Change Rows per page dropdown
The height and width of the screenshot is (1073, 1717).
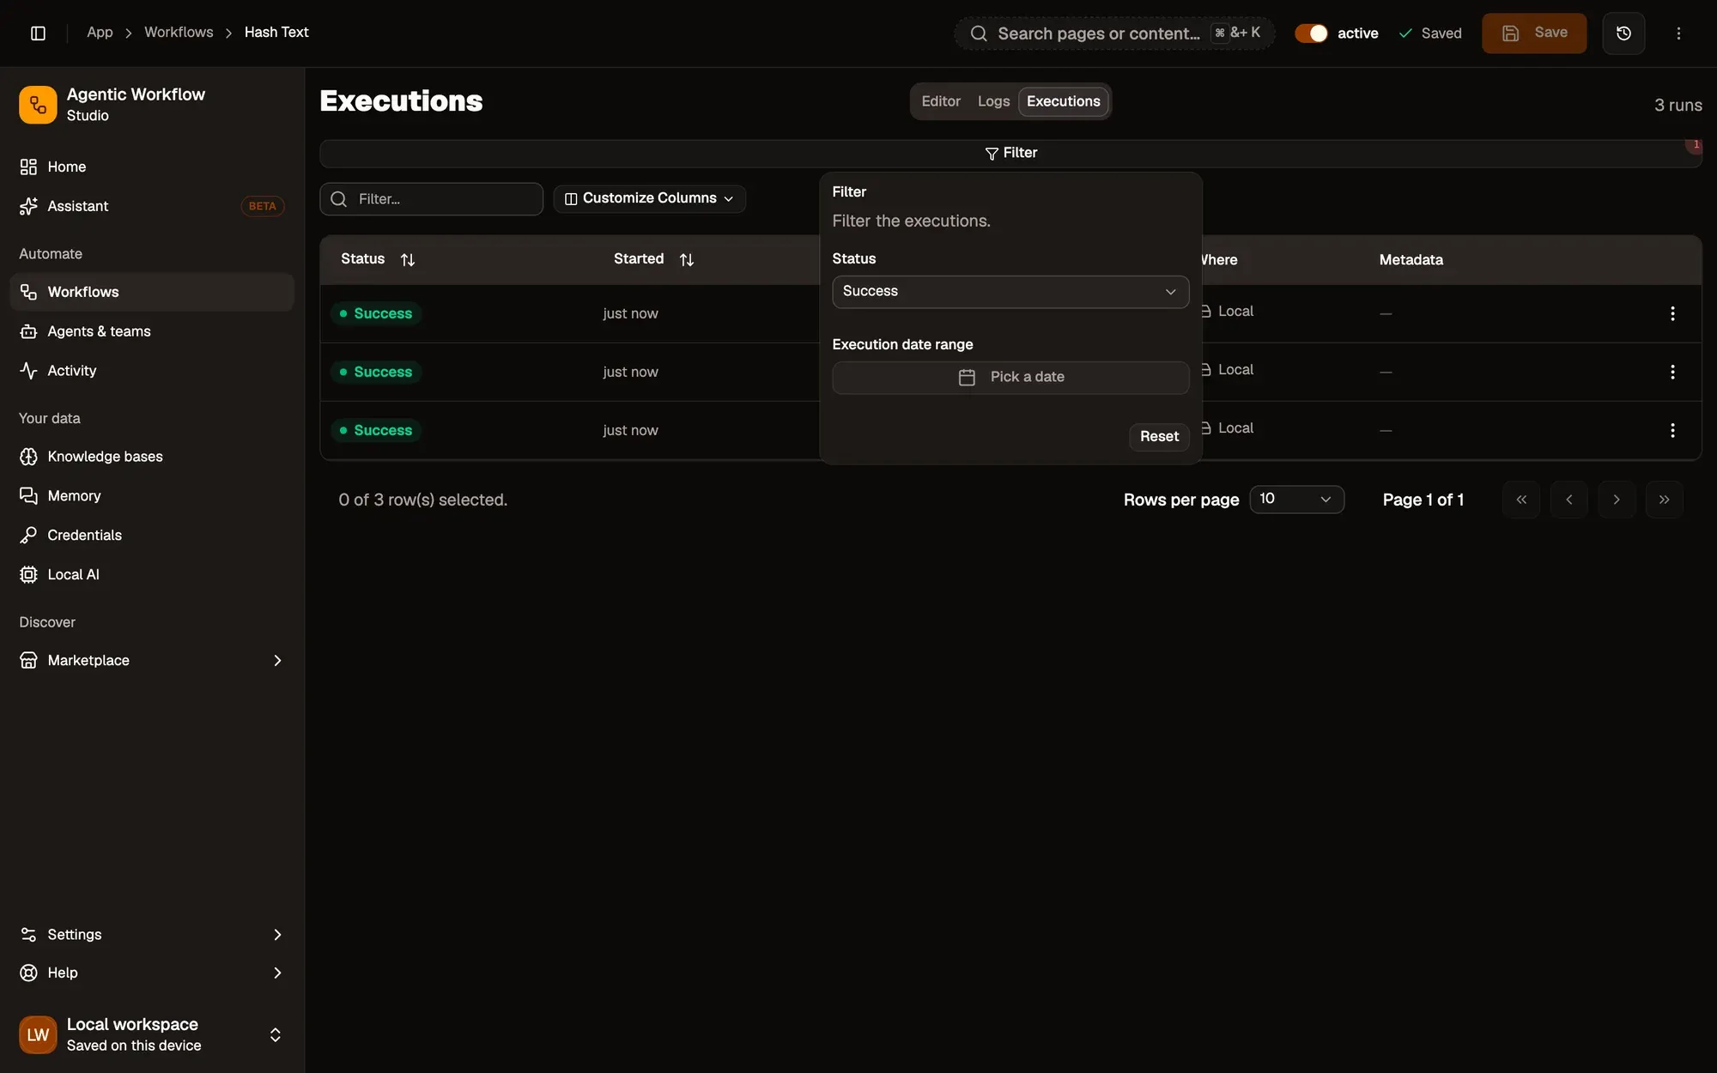(1296, 500)
